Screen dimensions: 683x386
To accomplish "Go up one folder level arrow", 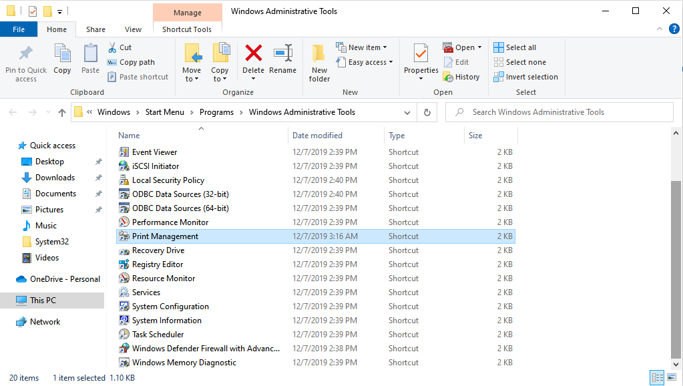I will (62, 112).
